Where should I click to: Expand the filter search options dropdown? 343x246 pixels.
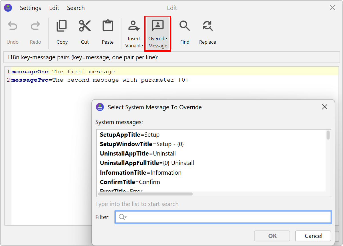pos(123,217)
